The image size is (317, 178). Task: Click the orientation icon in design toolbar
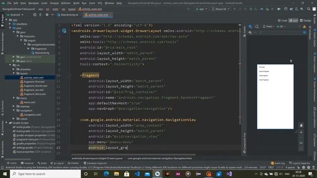[x=257, y=26]
